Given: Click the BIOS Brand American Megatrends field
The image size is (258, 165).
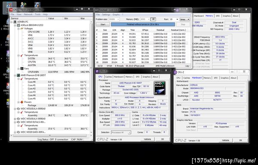Looking at the screenshot, I should coord(217,108).
